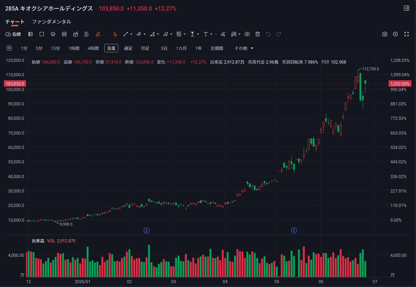Open the 指標 indicators panel
This screenshot has width=416, height=287.
point(13,34)
